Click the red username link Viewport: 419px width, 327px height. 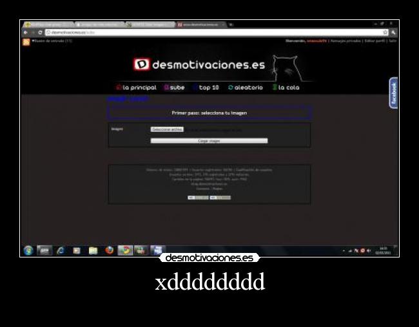click(317, 41)
